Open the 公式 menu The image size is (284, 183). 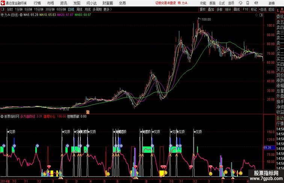[222, 3]
